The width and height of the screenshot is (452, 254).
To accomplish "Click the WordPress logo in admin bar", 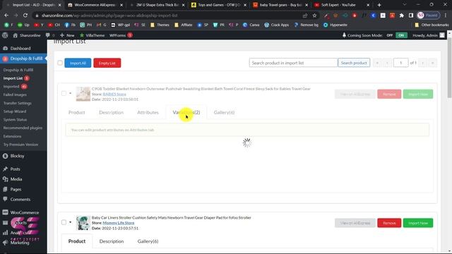I will click(x=5, y=35).
